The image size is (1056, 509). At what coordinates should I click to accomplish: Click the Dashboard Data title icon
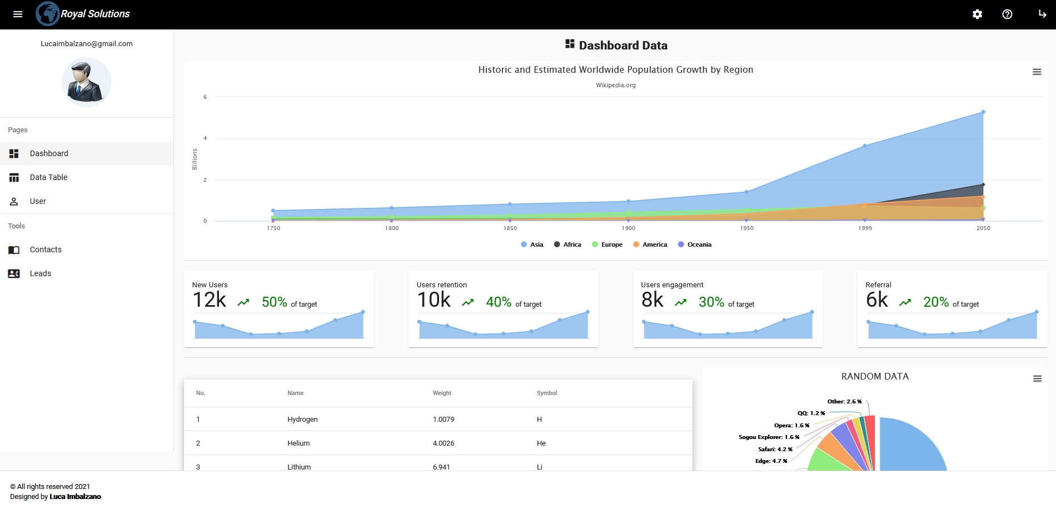(570, 44)
